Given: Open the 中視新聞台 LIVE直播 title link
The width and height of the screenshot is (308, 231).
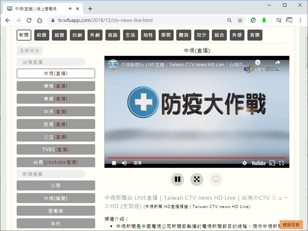Looking at the screenshot, I should click(196, 202).
